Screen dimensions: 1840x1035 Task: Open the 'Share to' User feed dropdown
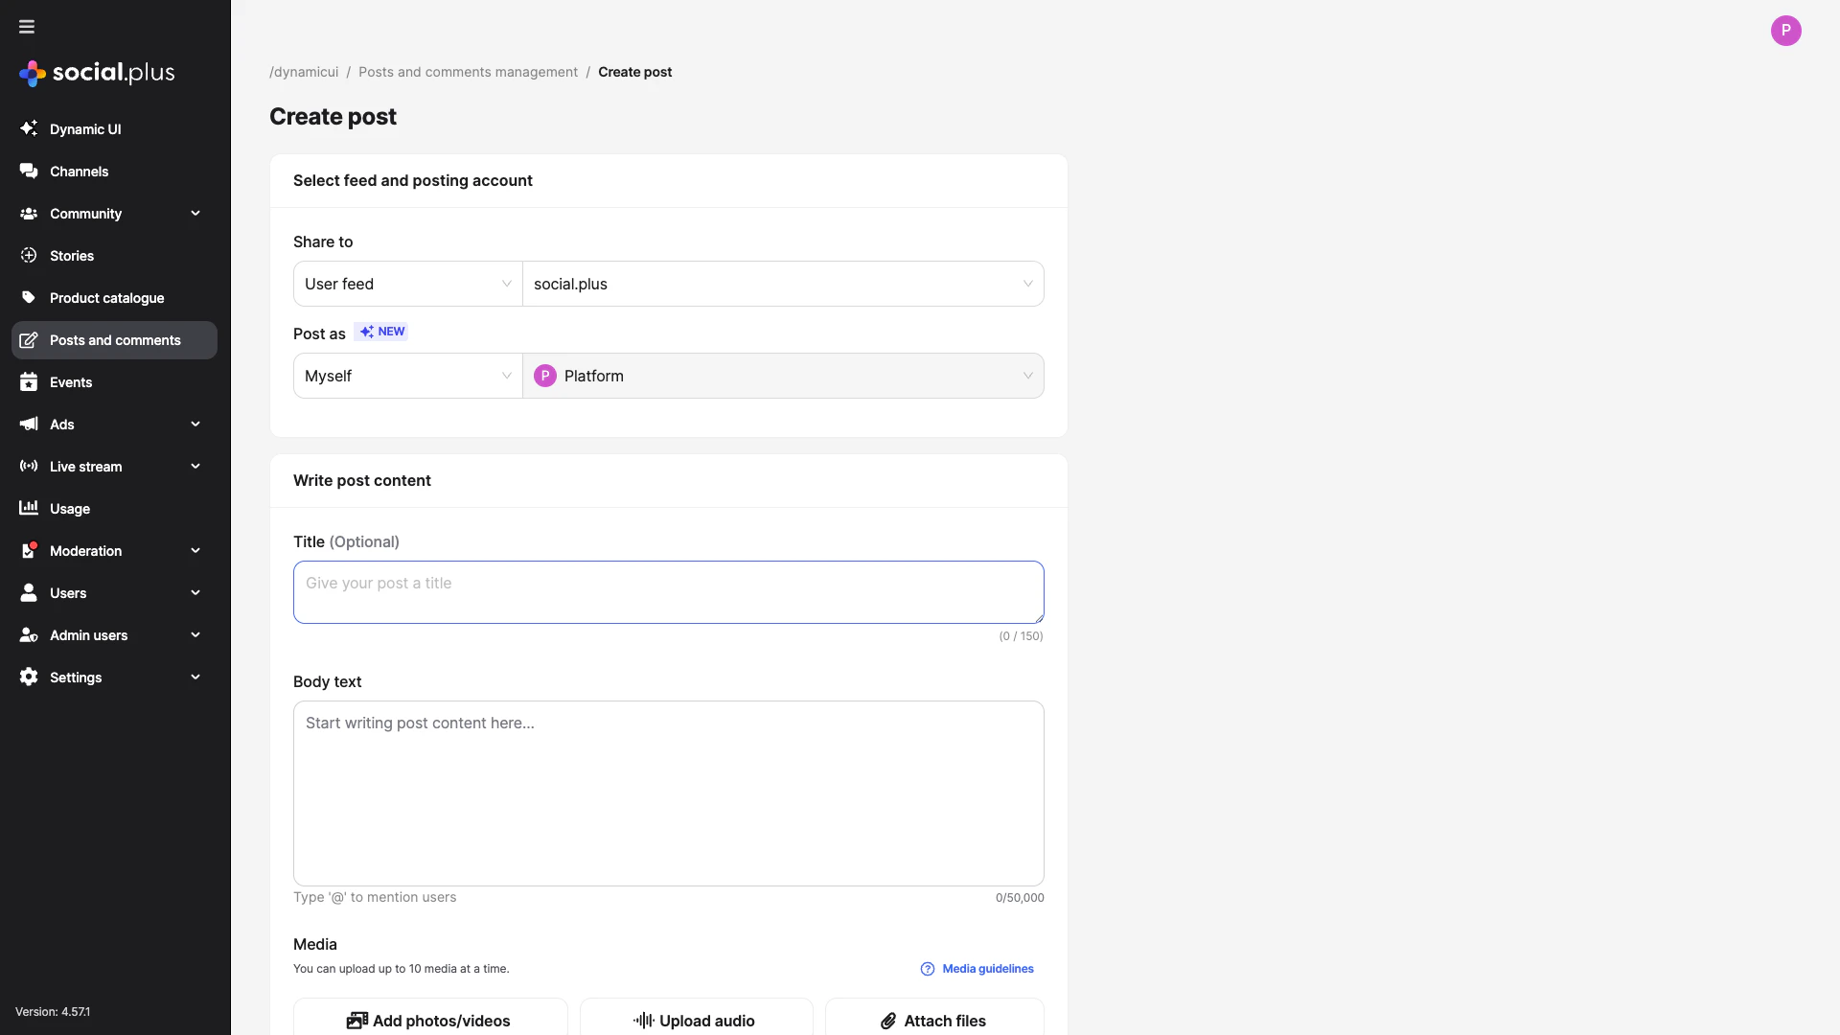click(406, 284)
